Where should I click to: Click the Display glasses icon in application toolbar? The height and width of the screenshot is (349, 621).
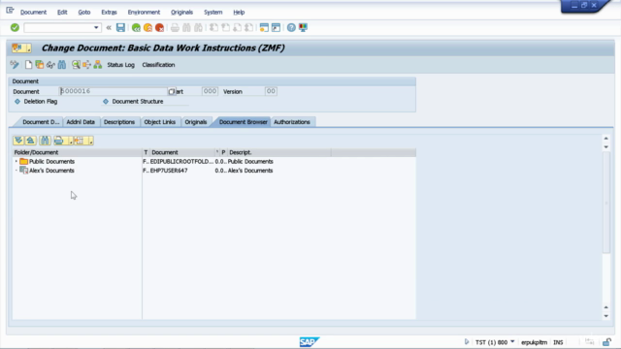pos(50,65)
